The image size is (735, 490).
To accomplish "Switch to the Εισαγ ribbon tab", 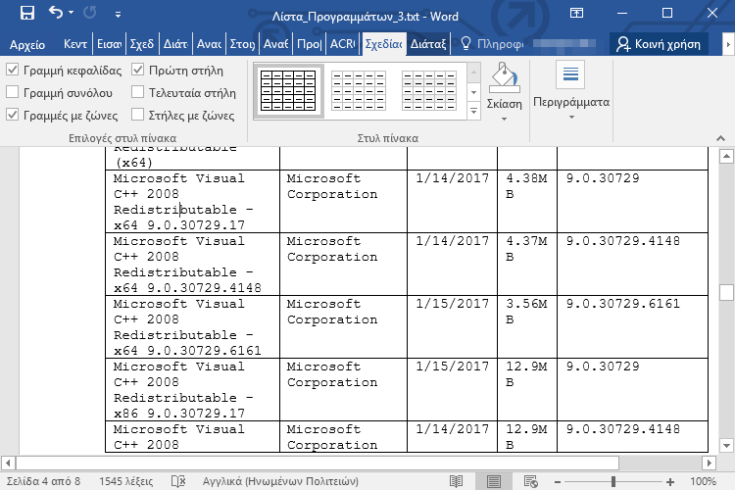I will pyautogui.click(x=109, y=44).
